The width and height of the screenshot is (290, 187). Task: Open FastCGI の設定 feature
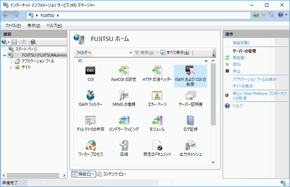pyautogui.click(x=124, y=74)
